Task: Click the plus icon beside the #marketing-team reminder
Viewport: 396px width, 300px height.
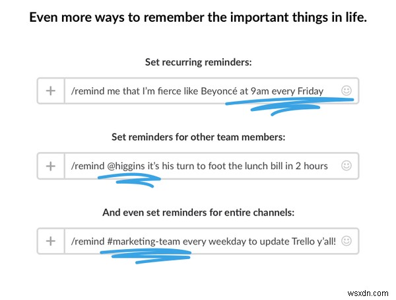Action: coord(51,241)
